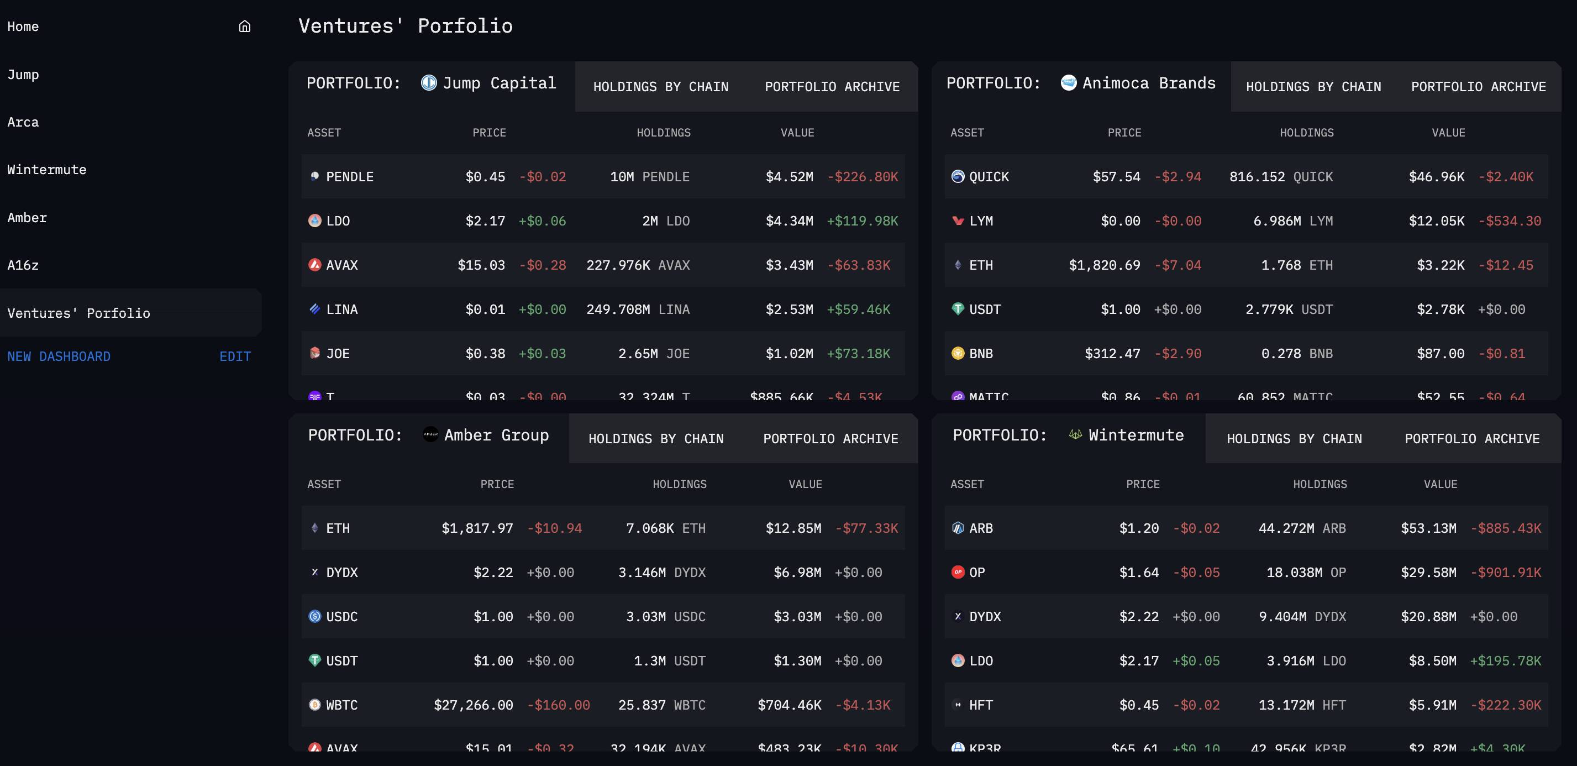Sort Wintermute table by VALUE header
Image resolution: width=1577 pixels, height=766 pixels.
point(1441,484)
